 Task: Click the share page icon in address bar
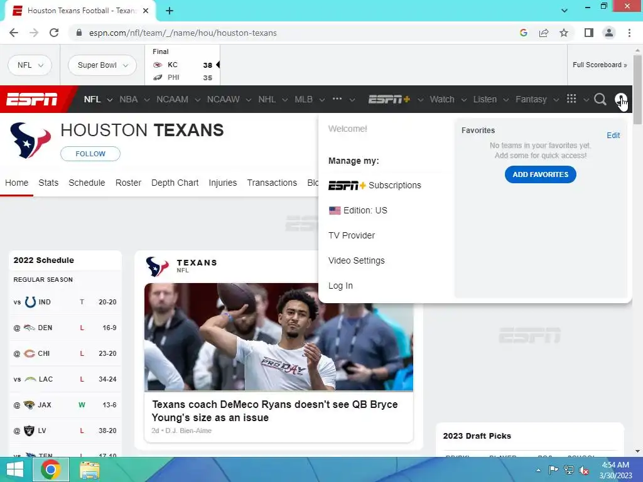[544, 33]
